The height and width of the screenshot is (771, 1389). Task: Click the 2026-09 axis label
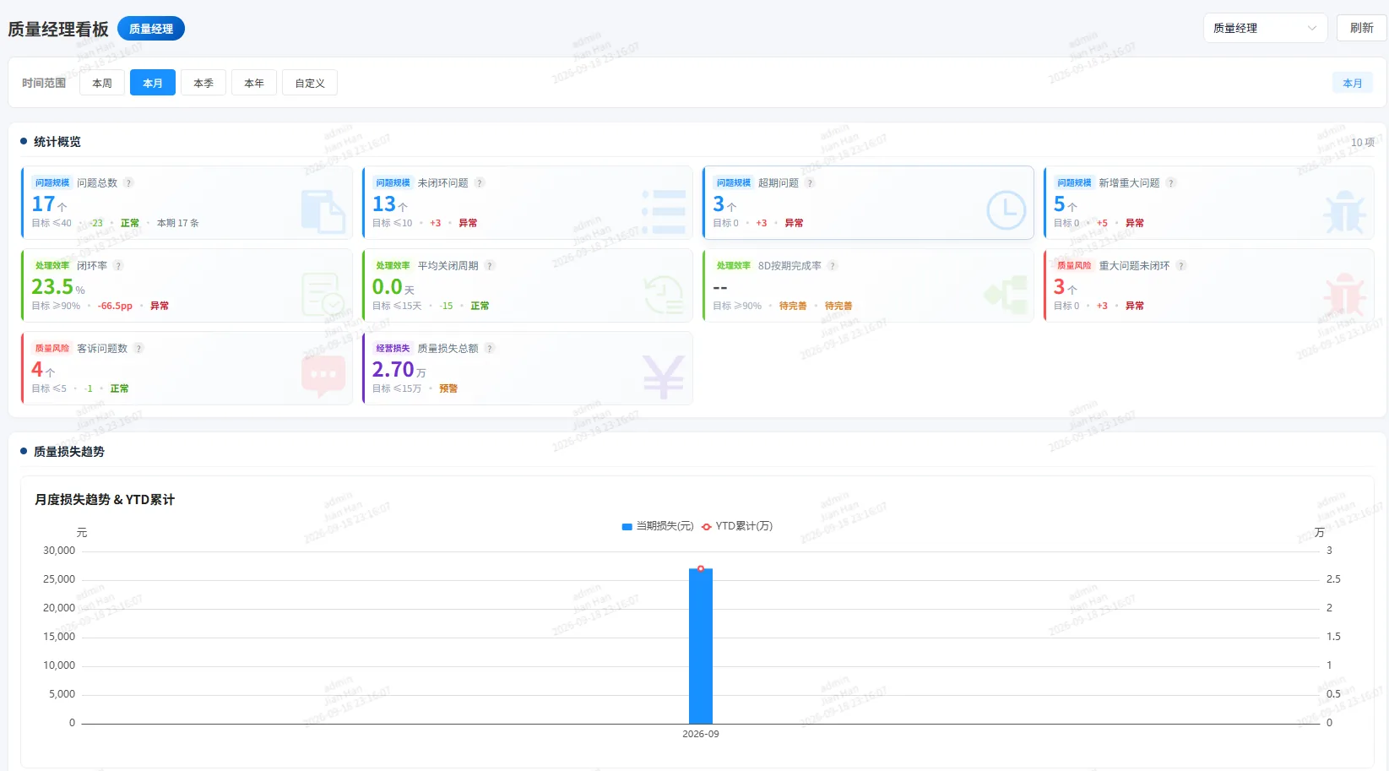click(701, 734)
